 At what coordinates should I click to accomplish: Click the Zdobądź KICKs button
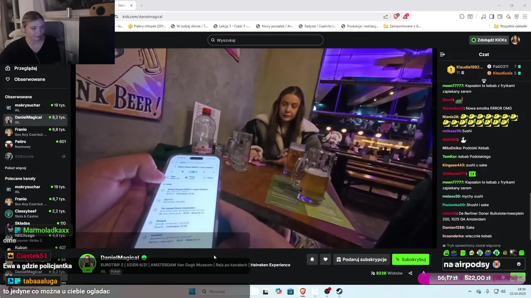(489, 40)
